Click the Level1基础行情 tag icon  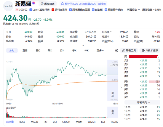click(x=31, y=10)
